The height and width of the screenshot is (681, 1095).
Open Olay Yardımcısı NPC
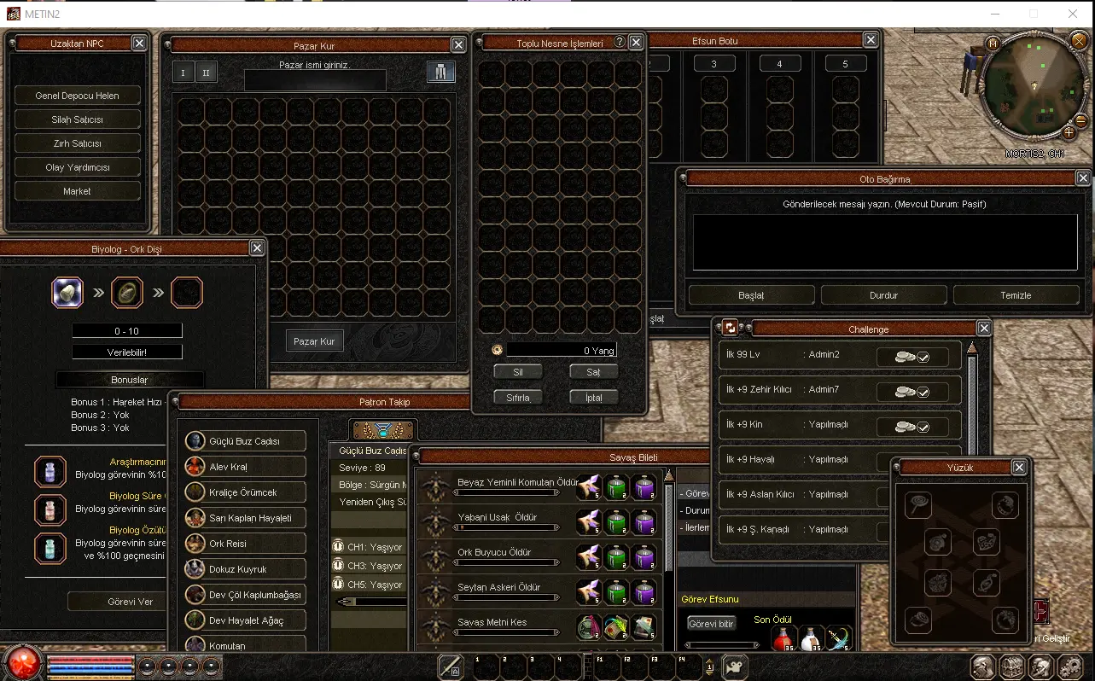tap(77, 167)
